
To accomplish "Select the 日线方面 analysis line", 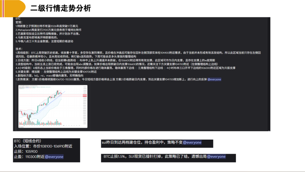I will [x=115, y=60].
